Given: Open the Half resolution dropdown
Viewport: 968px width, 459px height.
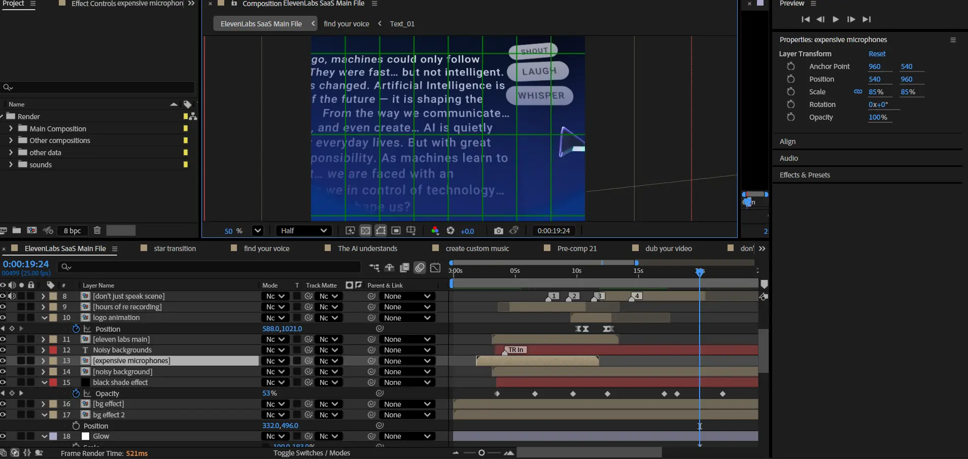Looking at the screenshot, I should [x=303, y=231].
